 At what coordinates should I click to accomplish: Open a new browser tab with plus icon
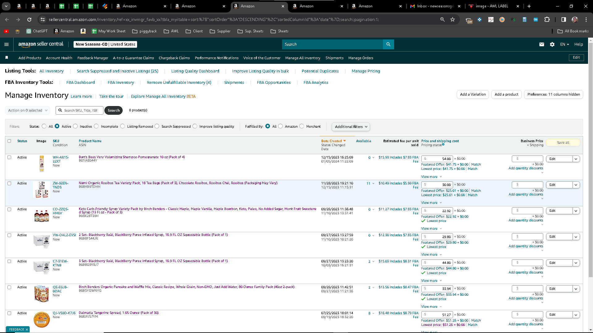pos(529,6)
